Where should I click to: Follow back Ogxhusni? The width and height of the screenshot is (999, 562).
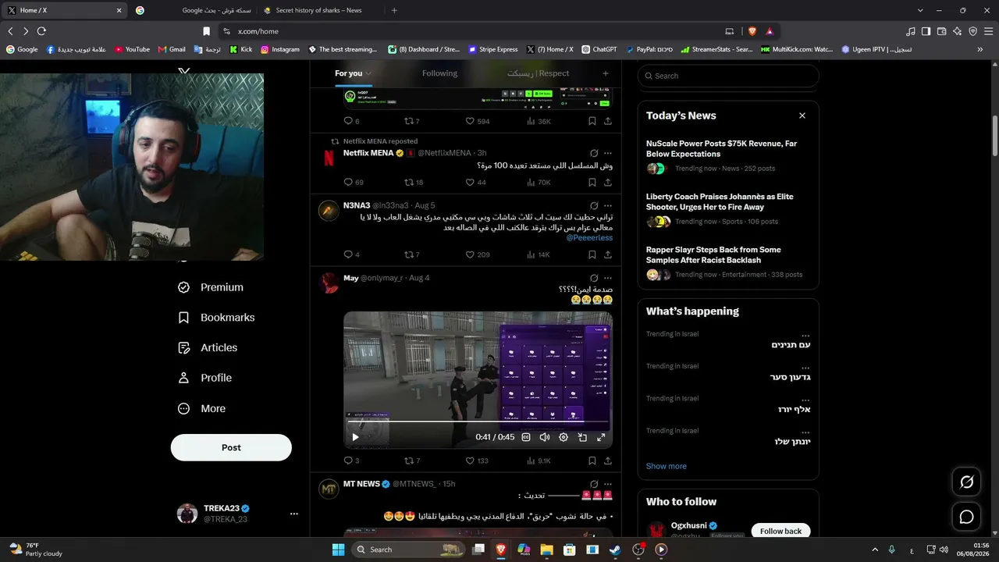click(780, 531)
